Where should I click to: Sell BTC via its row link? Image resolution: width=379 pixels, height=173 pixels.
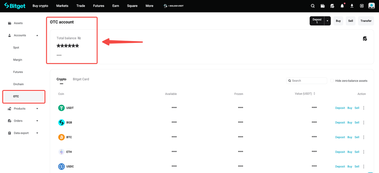pos(357,137)
